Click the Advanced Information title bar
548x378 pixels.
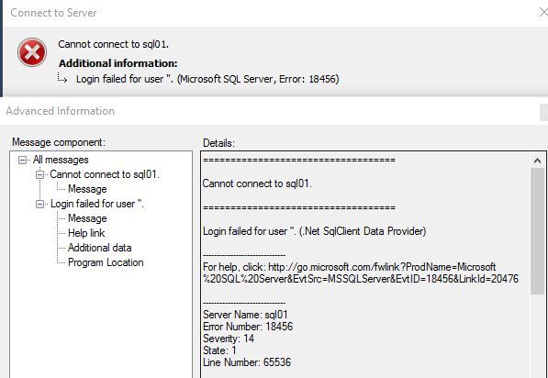pyautogui.click(x=274, y=111)
